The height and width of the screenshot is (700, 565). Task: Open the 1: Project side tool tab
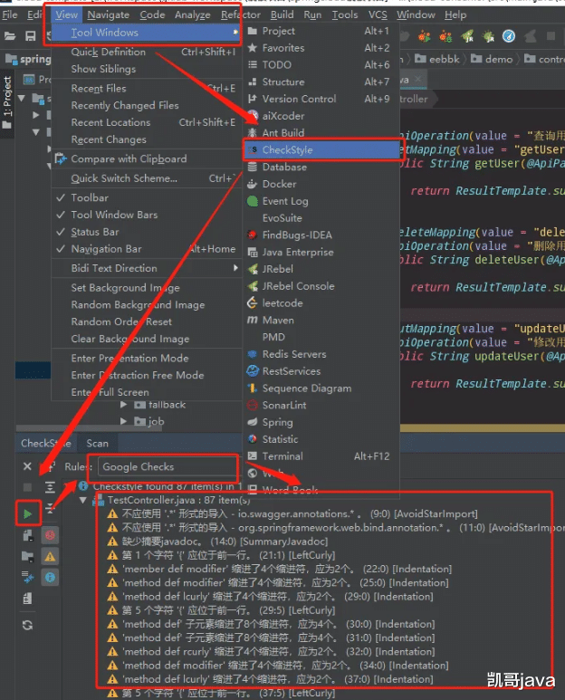[x=7, y=102]
